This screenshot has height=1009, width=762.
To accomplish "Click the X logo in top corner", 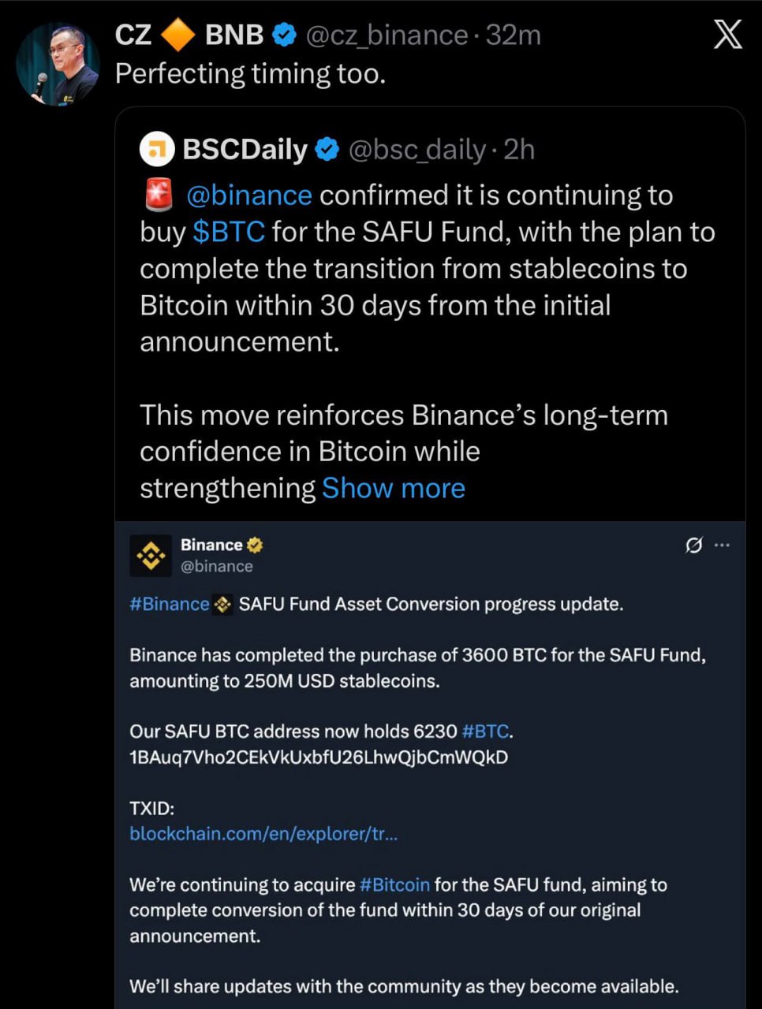I will (x=727, y=34).
